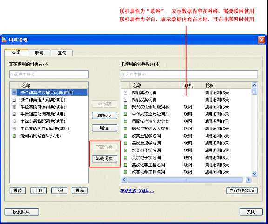
Task: Open the 查句 tab
Action: pyautogui.click(x=62, y=53)
